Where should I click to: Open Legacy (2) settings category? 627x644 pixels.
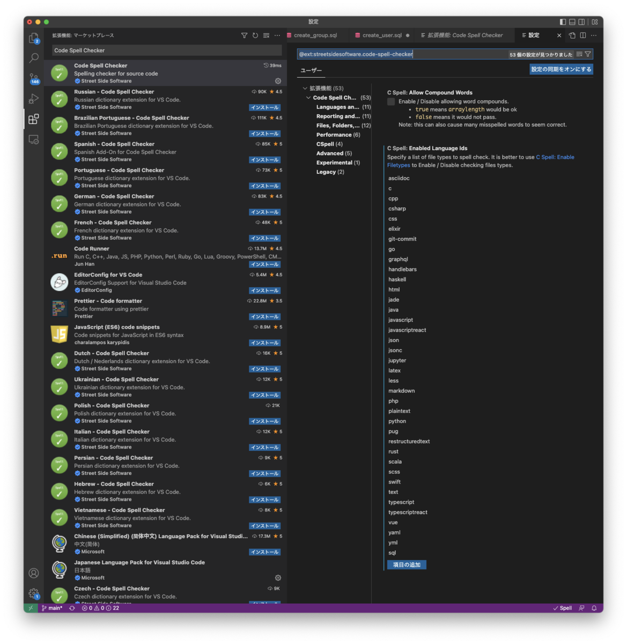click(330, 172)
